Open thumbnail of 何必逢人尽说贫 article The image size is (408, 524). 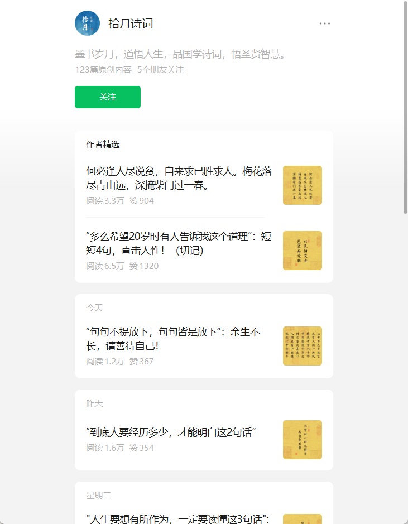pos(303,185)
